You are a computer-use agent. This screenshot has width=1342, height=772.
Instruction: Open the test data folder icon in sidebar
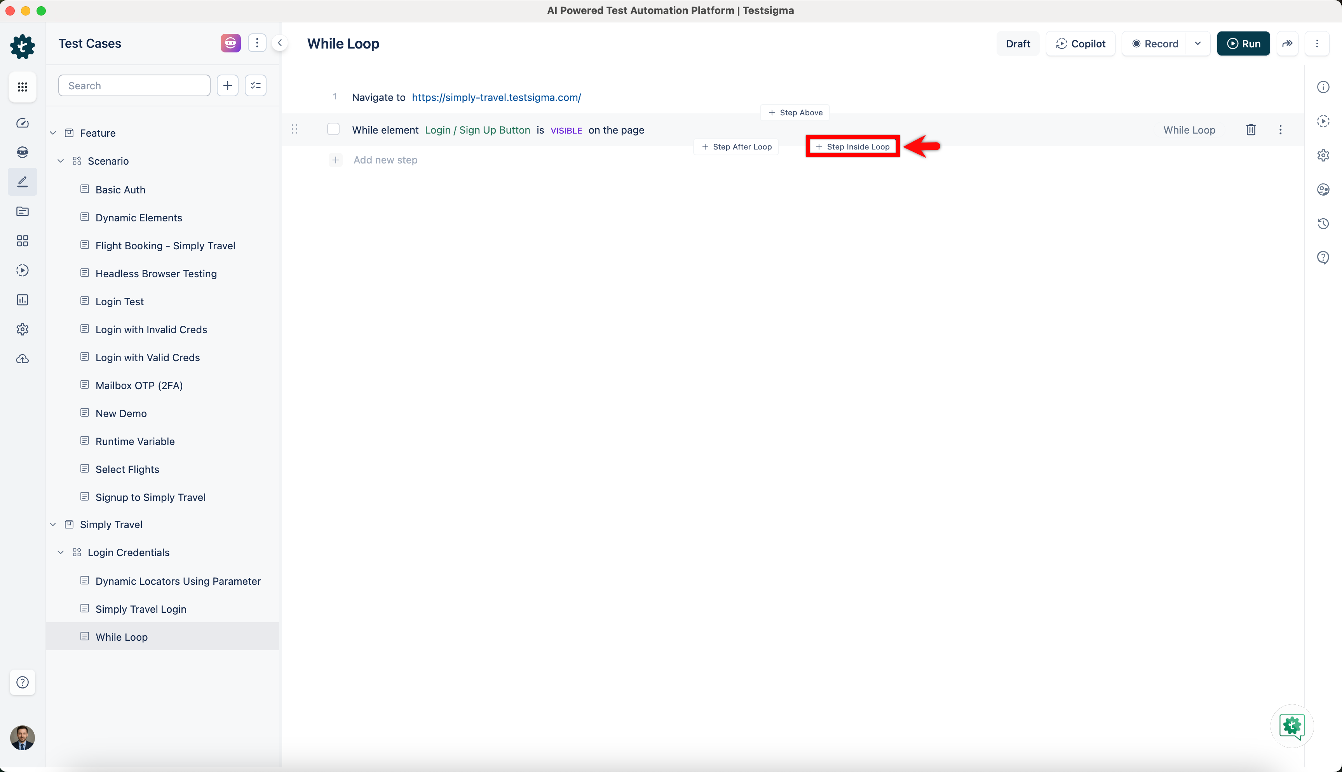pos(22,212)
